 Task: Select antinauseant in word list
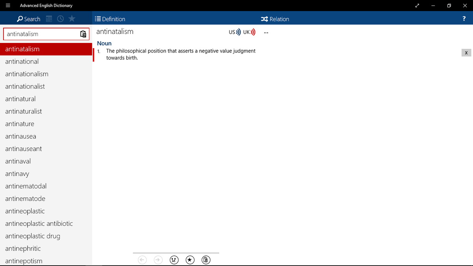click(x=46, y=149)
